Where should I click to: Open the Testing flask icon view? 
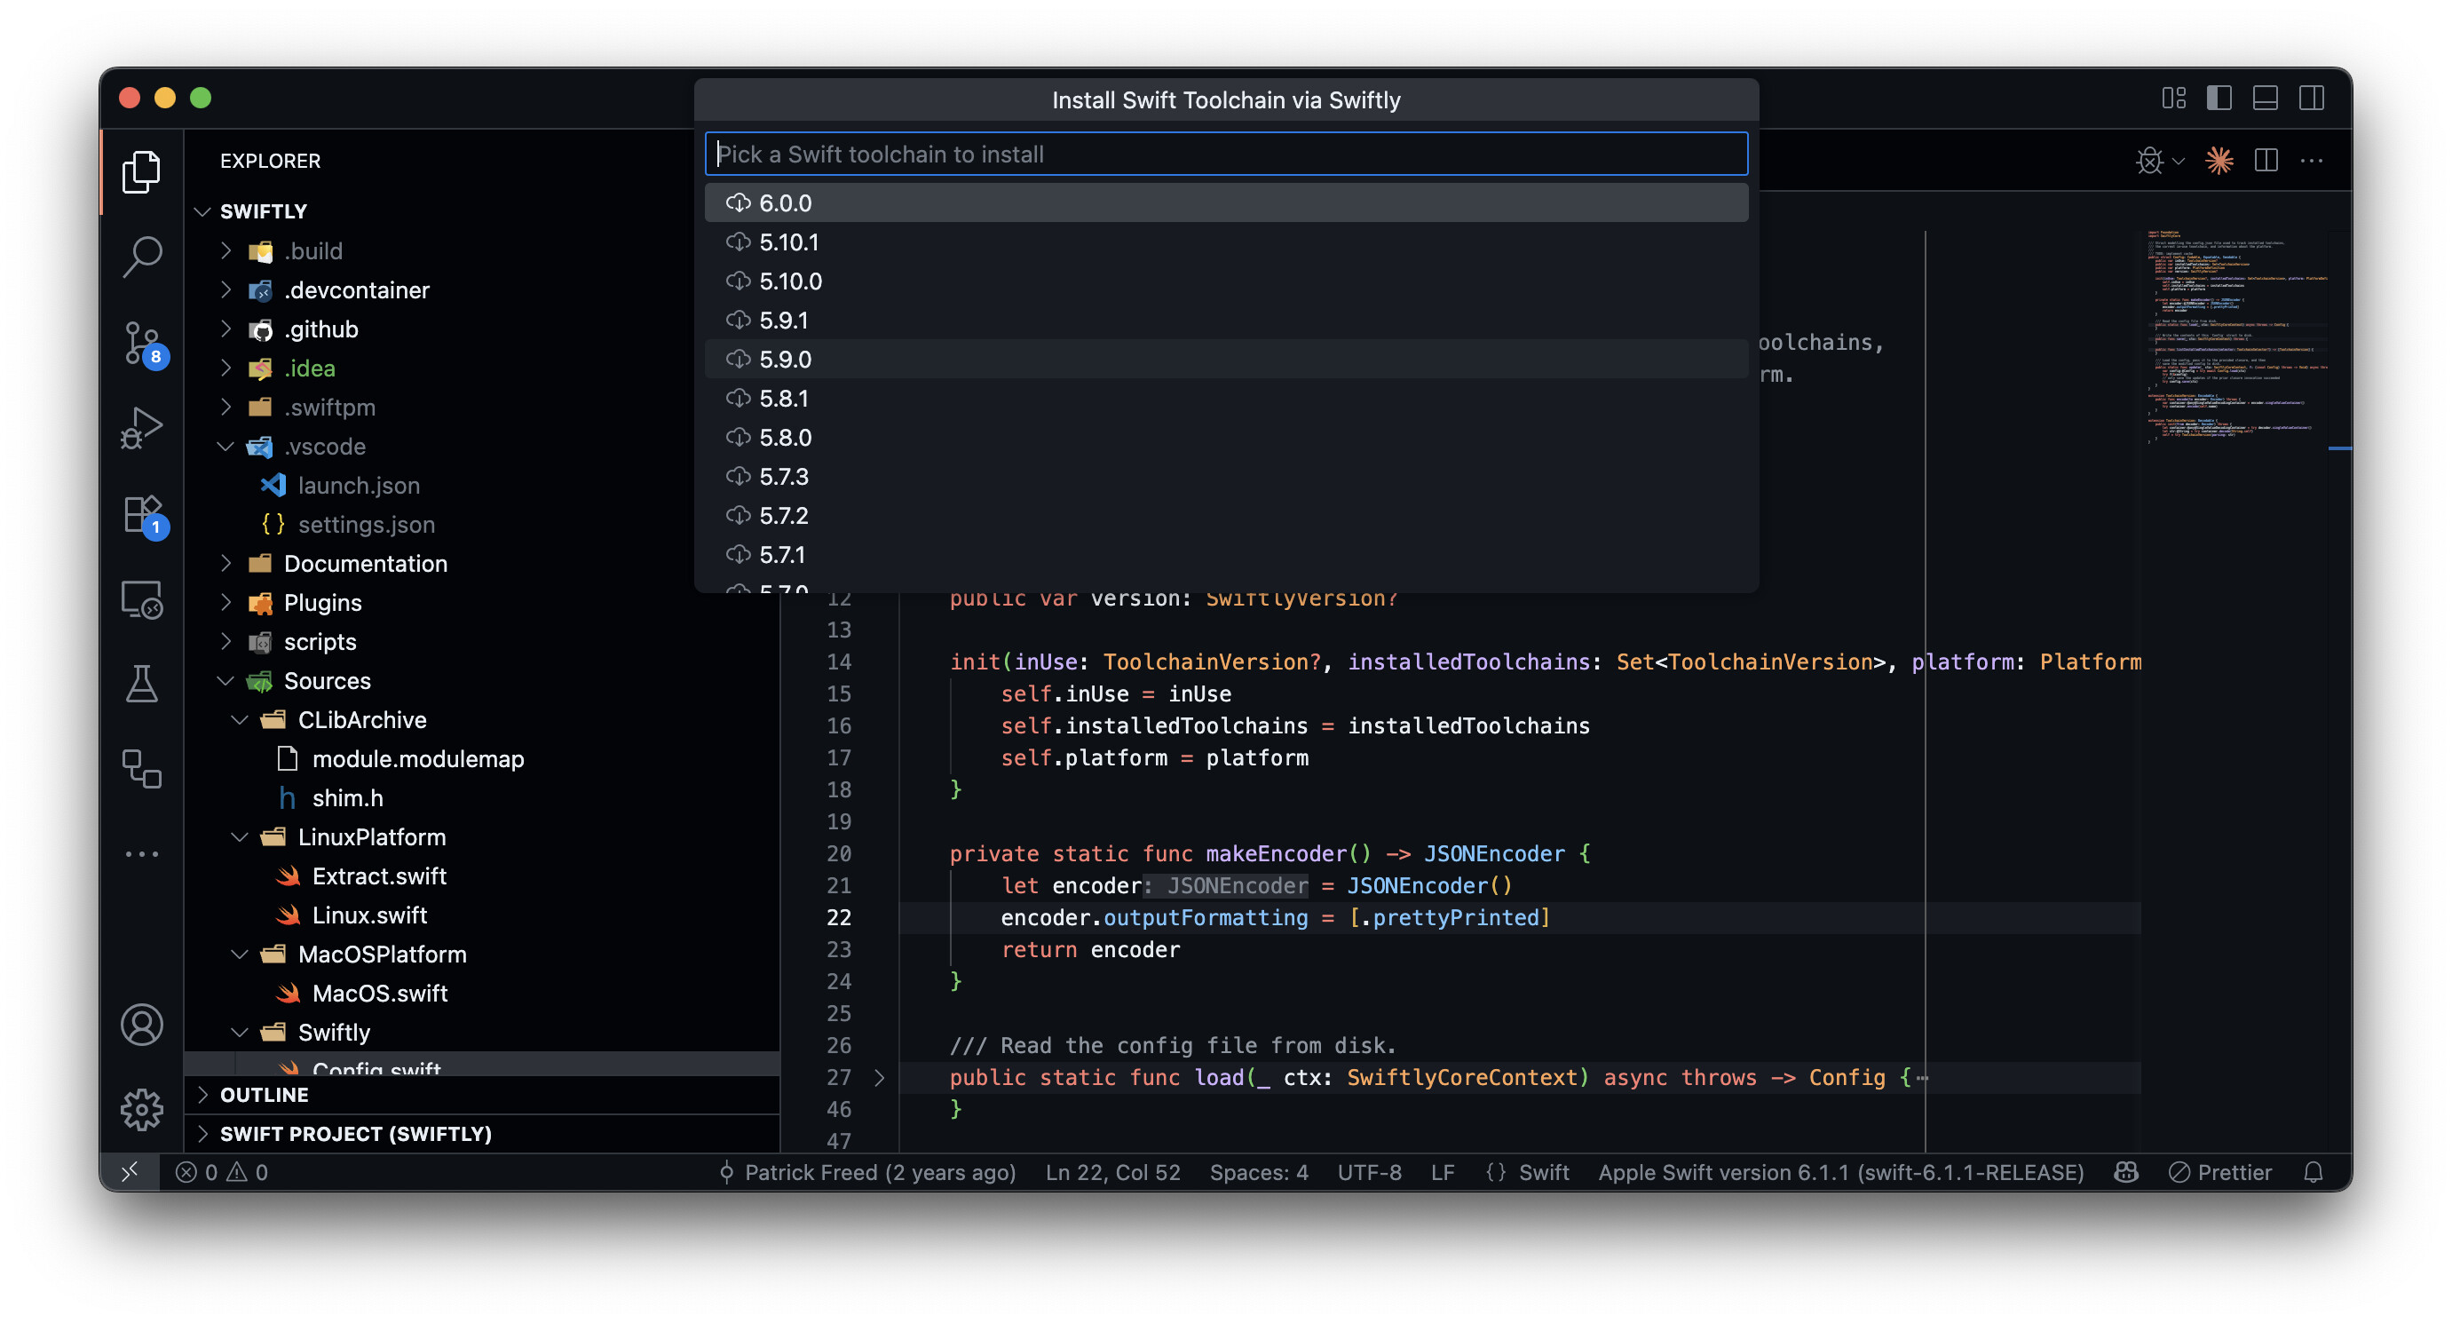[x=142, y=684]
